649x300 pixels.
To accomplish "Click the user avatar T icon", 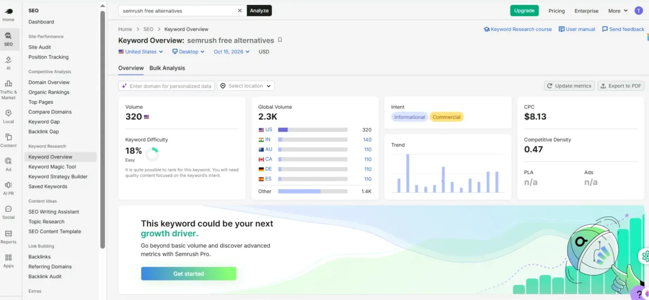I will [x=639, y=11].
